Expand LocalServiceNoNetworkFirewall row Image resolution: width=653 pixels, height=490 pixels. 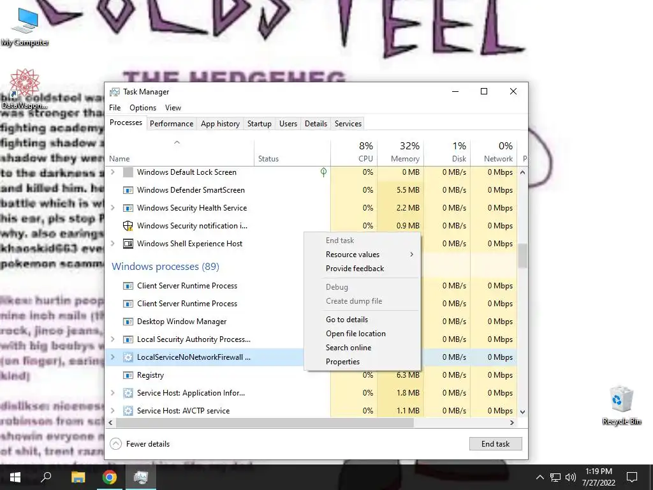tap(112, 357)
